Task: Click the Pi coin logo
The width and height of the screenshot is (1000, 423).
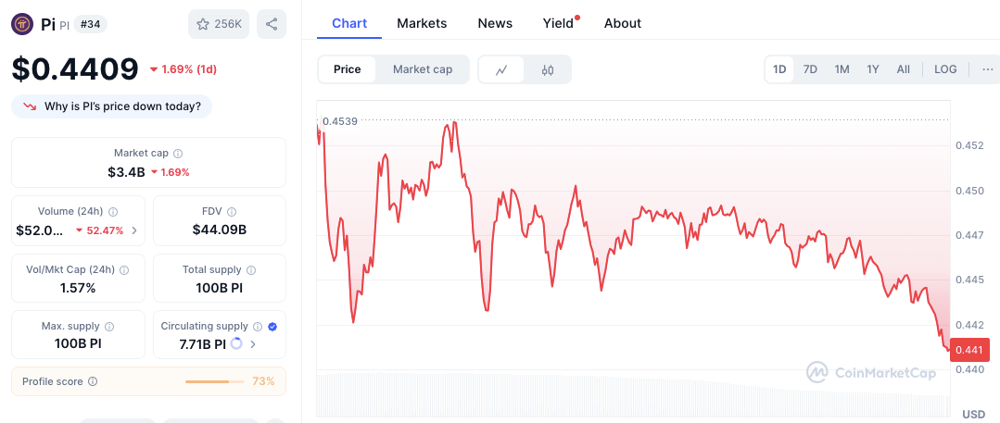Action: (23, 25)
